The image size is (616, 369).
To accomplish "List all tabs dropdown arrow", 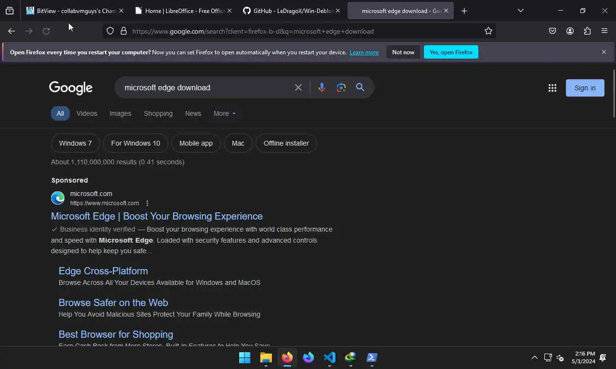I will pos(520,11).
